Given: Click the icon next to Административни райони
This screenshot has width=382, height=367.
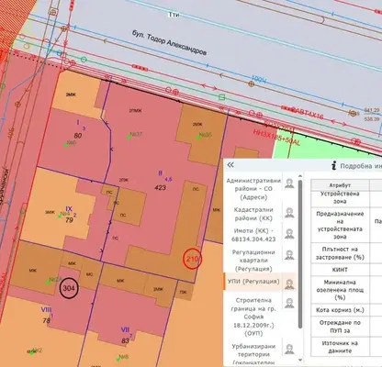Looking at the screenshot, I should (x=289, y=183).
